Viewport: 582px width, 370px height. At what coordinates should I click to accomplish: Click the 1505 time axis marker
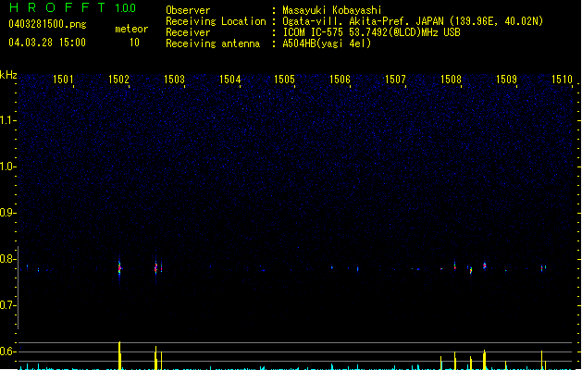[284, 80]
